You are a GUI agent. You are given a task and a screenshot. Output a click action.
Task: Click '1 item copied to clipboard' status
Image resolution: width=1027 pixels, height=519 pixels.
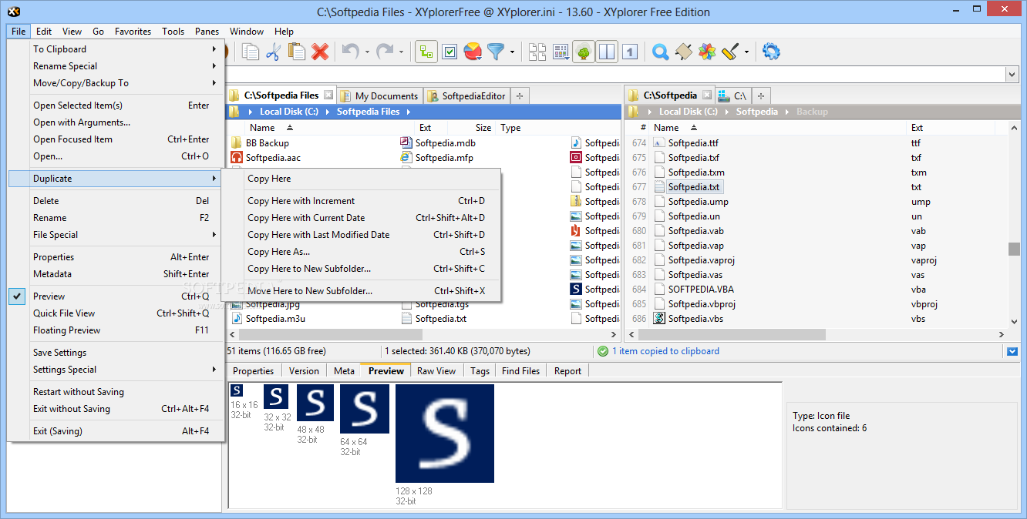pos(665,351)
